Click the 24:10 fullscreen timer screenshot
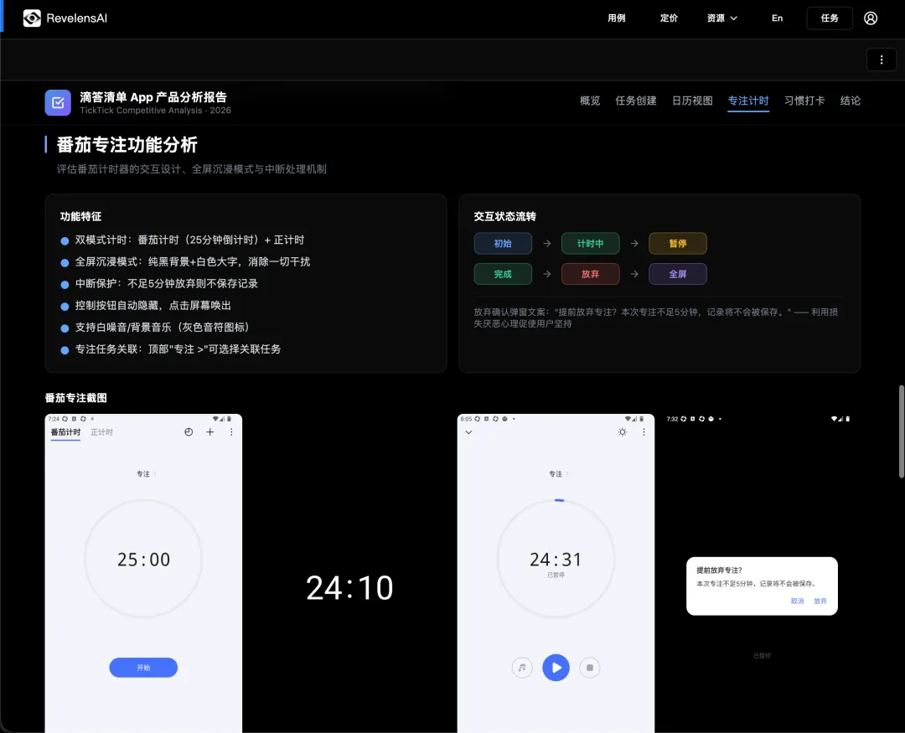The width and height of the screenshot is (905, 733). [349, 573]
